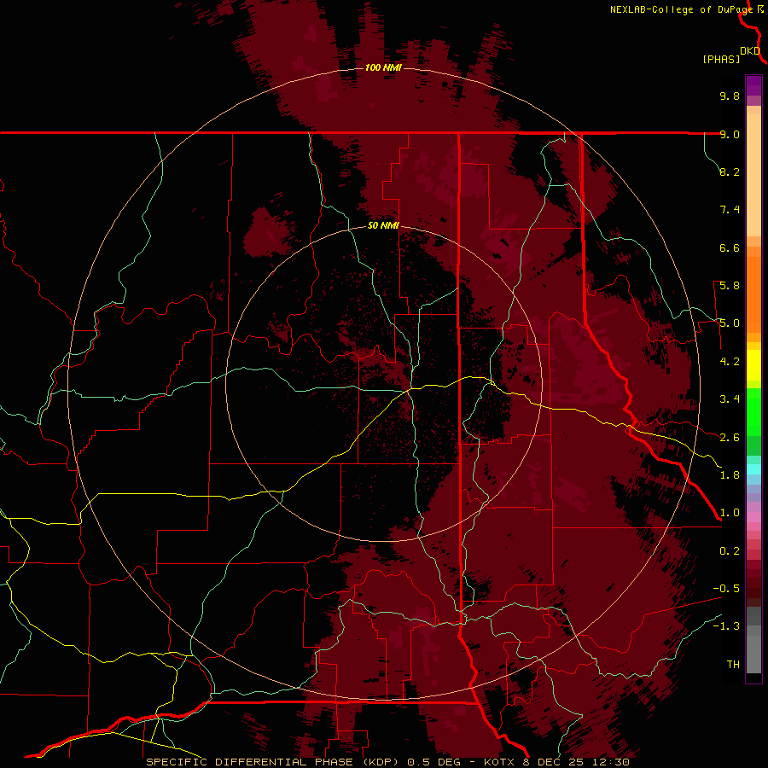Click the 7.4 legend value
The width and height of the screenshot is (768, 768).
click(x=730, y=210)
